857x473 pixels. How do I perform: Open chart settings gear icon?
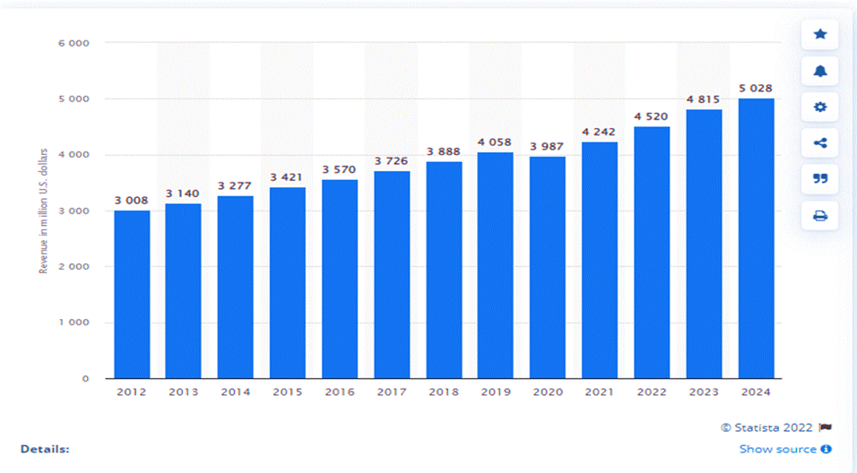coord(820,107)
